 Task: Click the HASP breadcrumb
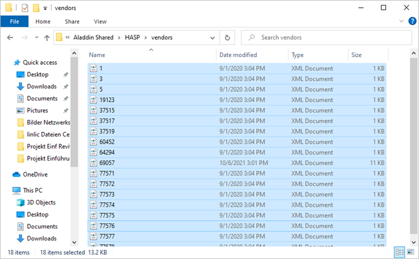[132, 37]
